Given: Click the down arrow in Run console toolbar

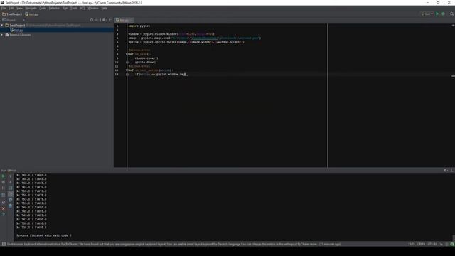Looking at the screenshot, I should 11,182.
